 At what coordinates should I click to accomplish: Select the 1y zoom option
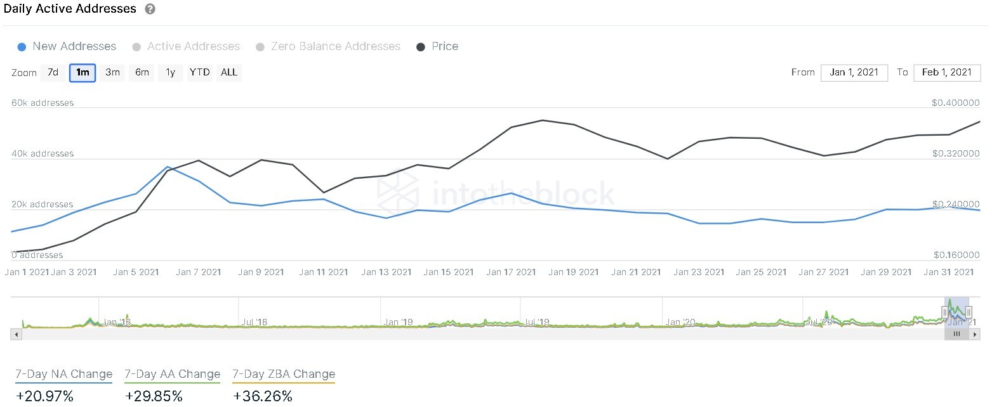[171, 72]
